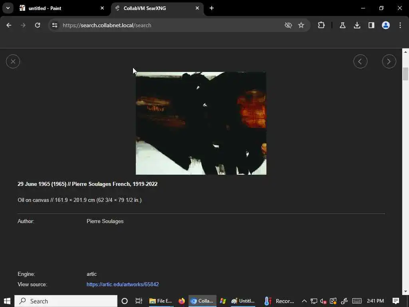Open the notification center icon

coord(396,301)
